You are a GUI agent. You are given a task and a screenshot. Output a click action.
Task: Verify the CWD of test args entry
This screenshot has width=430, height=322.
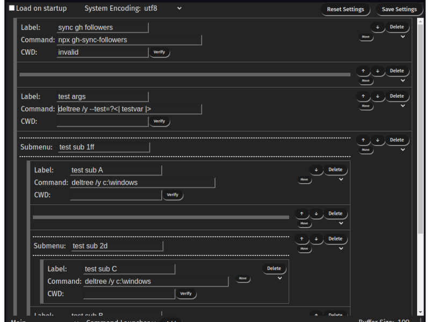tap(159, 121)
